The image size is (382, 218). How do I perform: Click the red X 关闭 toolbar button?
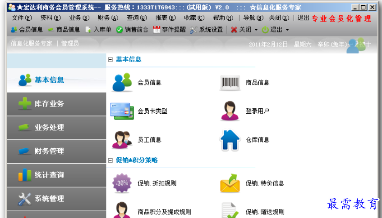pos(241,30)
